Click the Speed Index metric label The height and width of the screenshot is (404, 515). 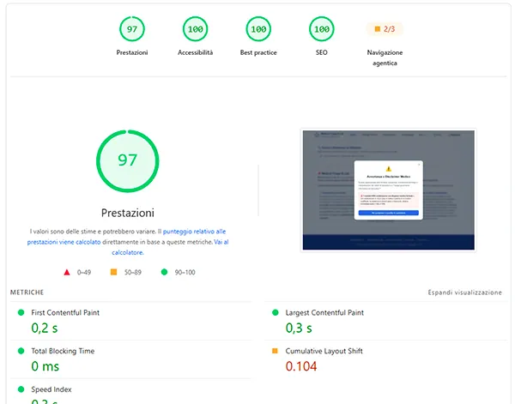pyautogui.click(x=51, y=389)
